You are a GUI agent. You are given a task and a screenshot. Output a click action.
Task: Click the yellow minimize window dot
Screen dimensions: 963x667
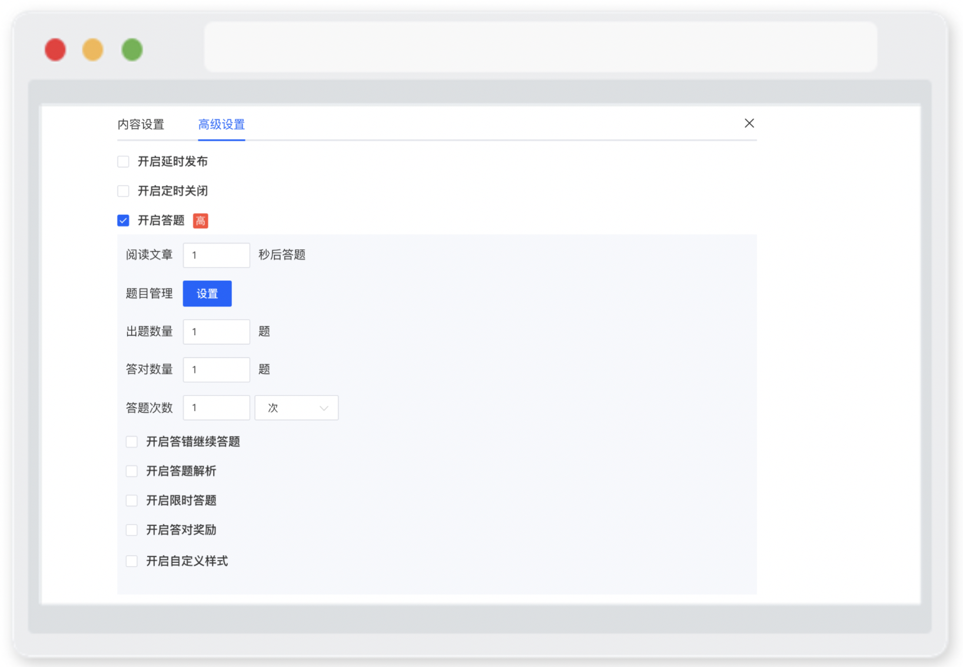coord(93,49)
